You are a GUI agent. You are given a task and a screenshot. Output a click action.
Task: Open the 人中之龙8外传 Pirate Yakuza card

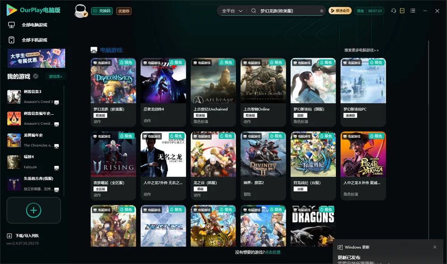coord(363,166)
